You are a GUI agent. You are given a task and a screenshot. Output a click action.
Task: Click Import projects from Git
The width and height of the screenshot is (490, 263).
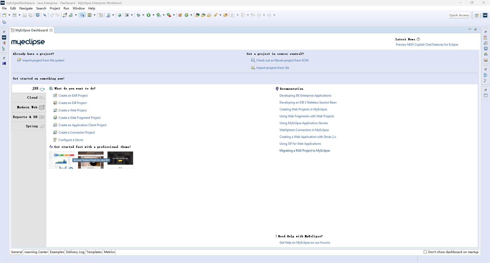pyautogui.click(x=273, y=68)
